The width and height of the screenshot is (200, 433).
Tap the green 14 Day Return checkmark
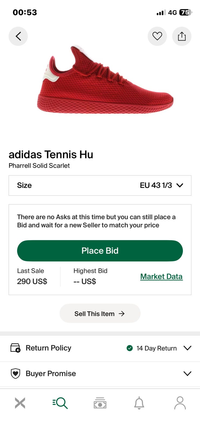130,348
